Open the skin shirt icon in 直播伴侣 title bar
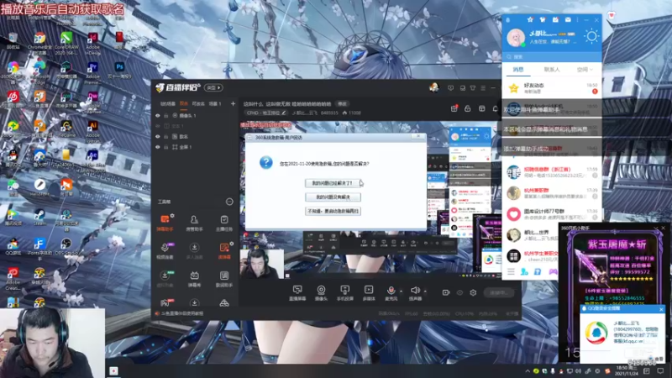 pyautogui.click(x=473, y=88)
